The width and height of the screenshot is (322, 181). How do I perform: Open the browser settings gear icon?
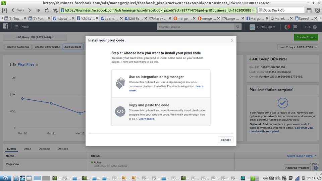318,10
